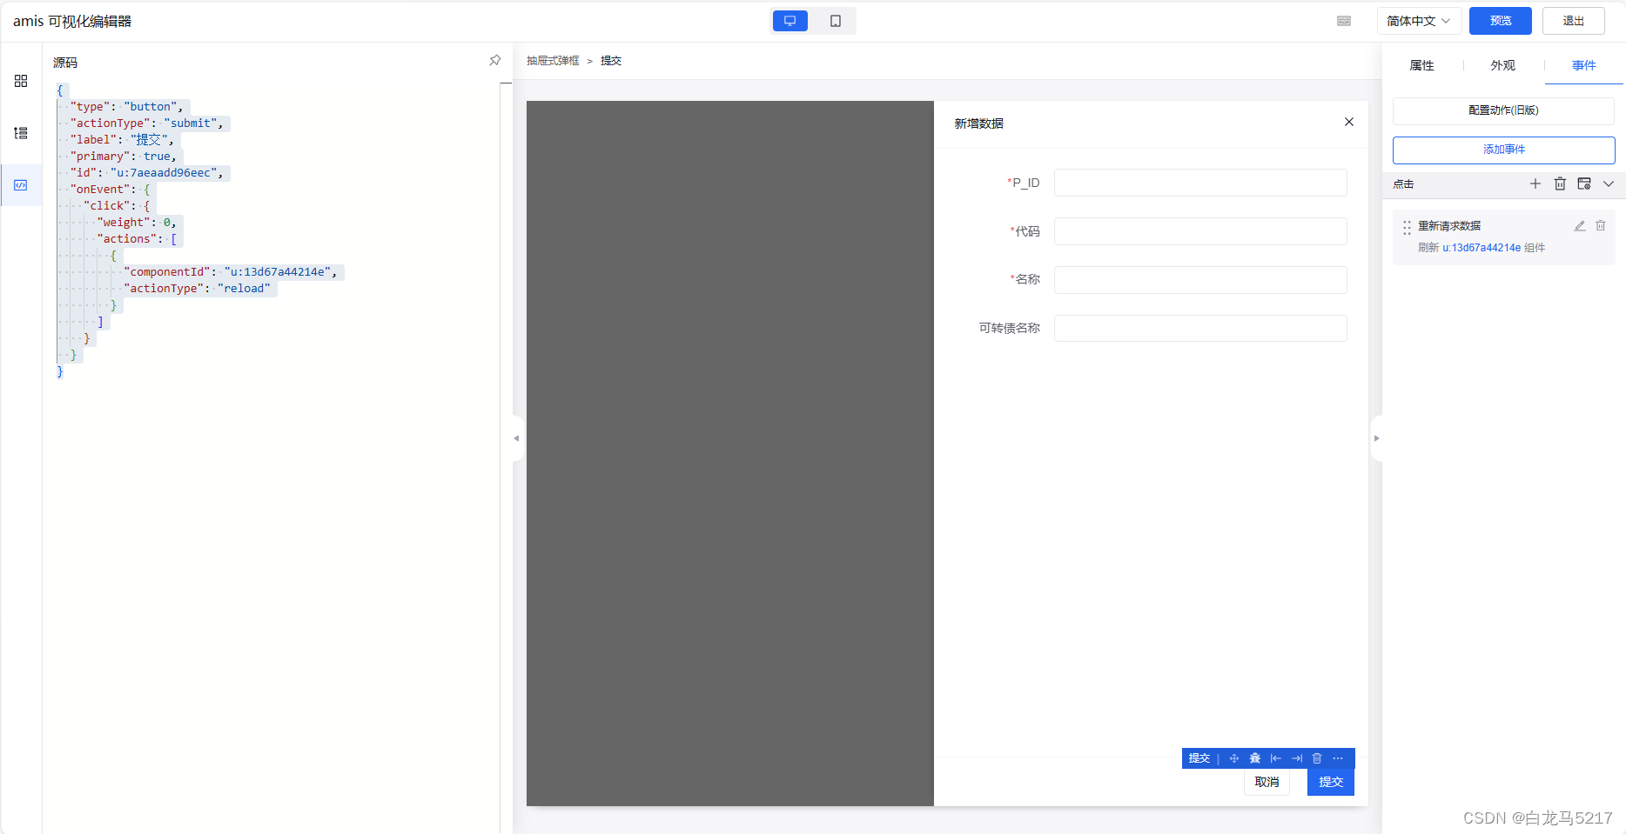Open the 点击 event settings icon

click(1584, 183)
